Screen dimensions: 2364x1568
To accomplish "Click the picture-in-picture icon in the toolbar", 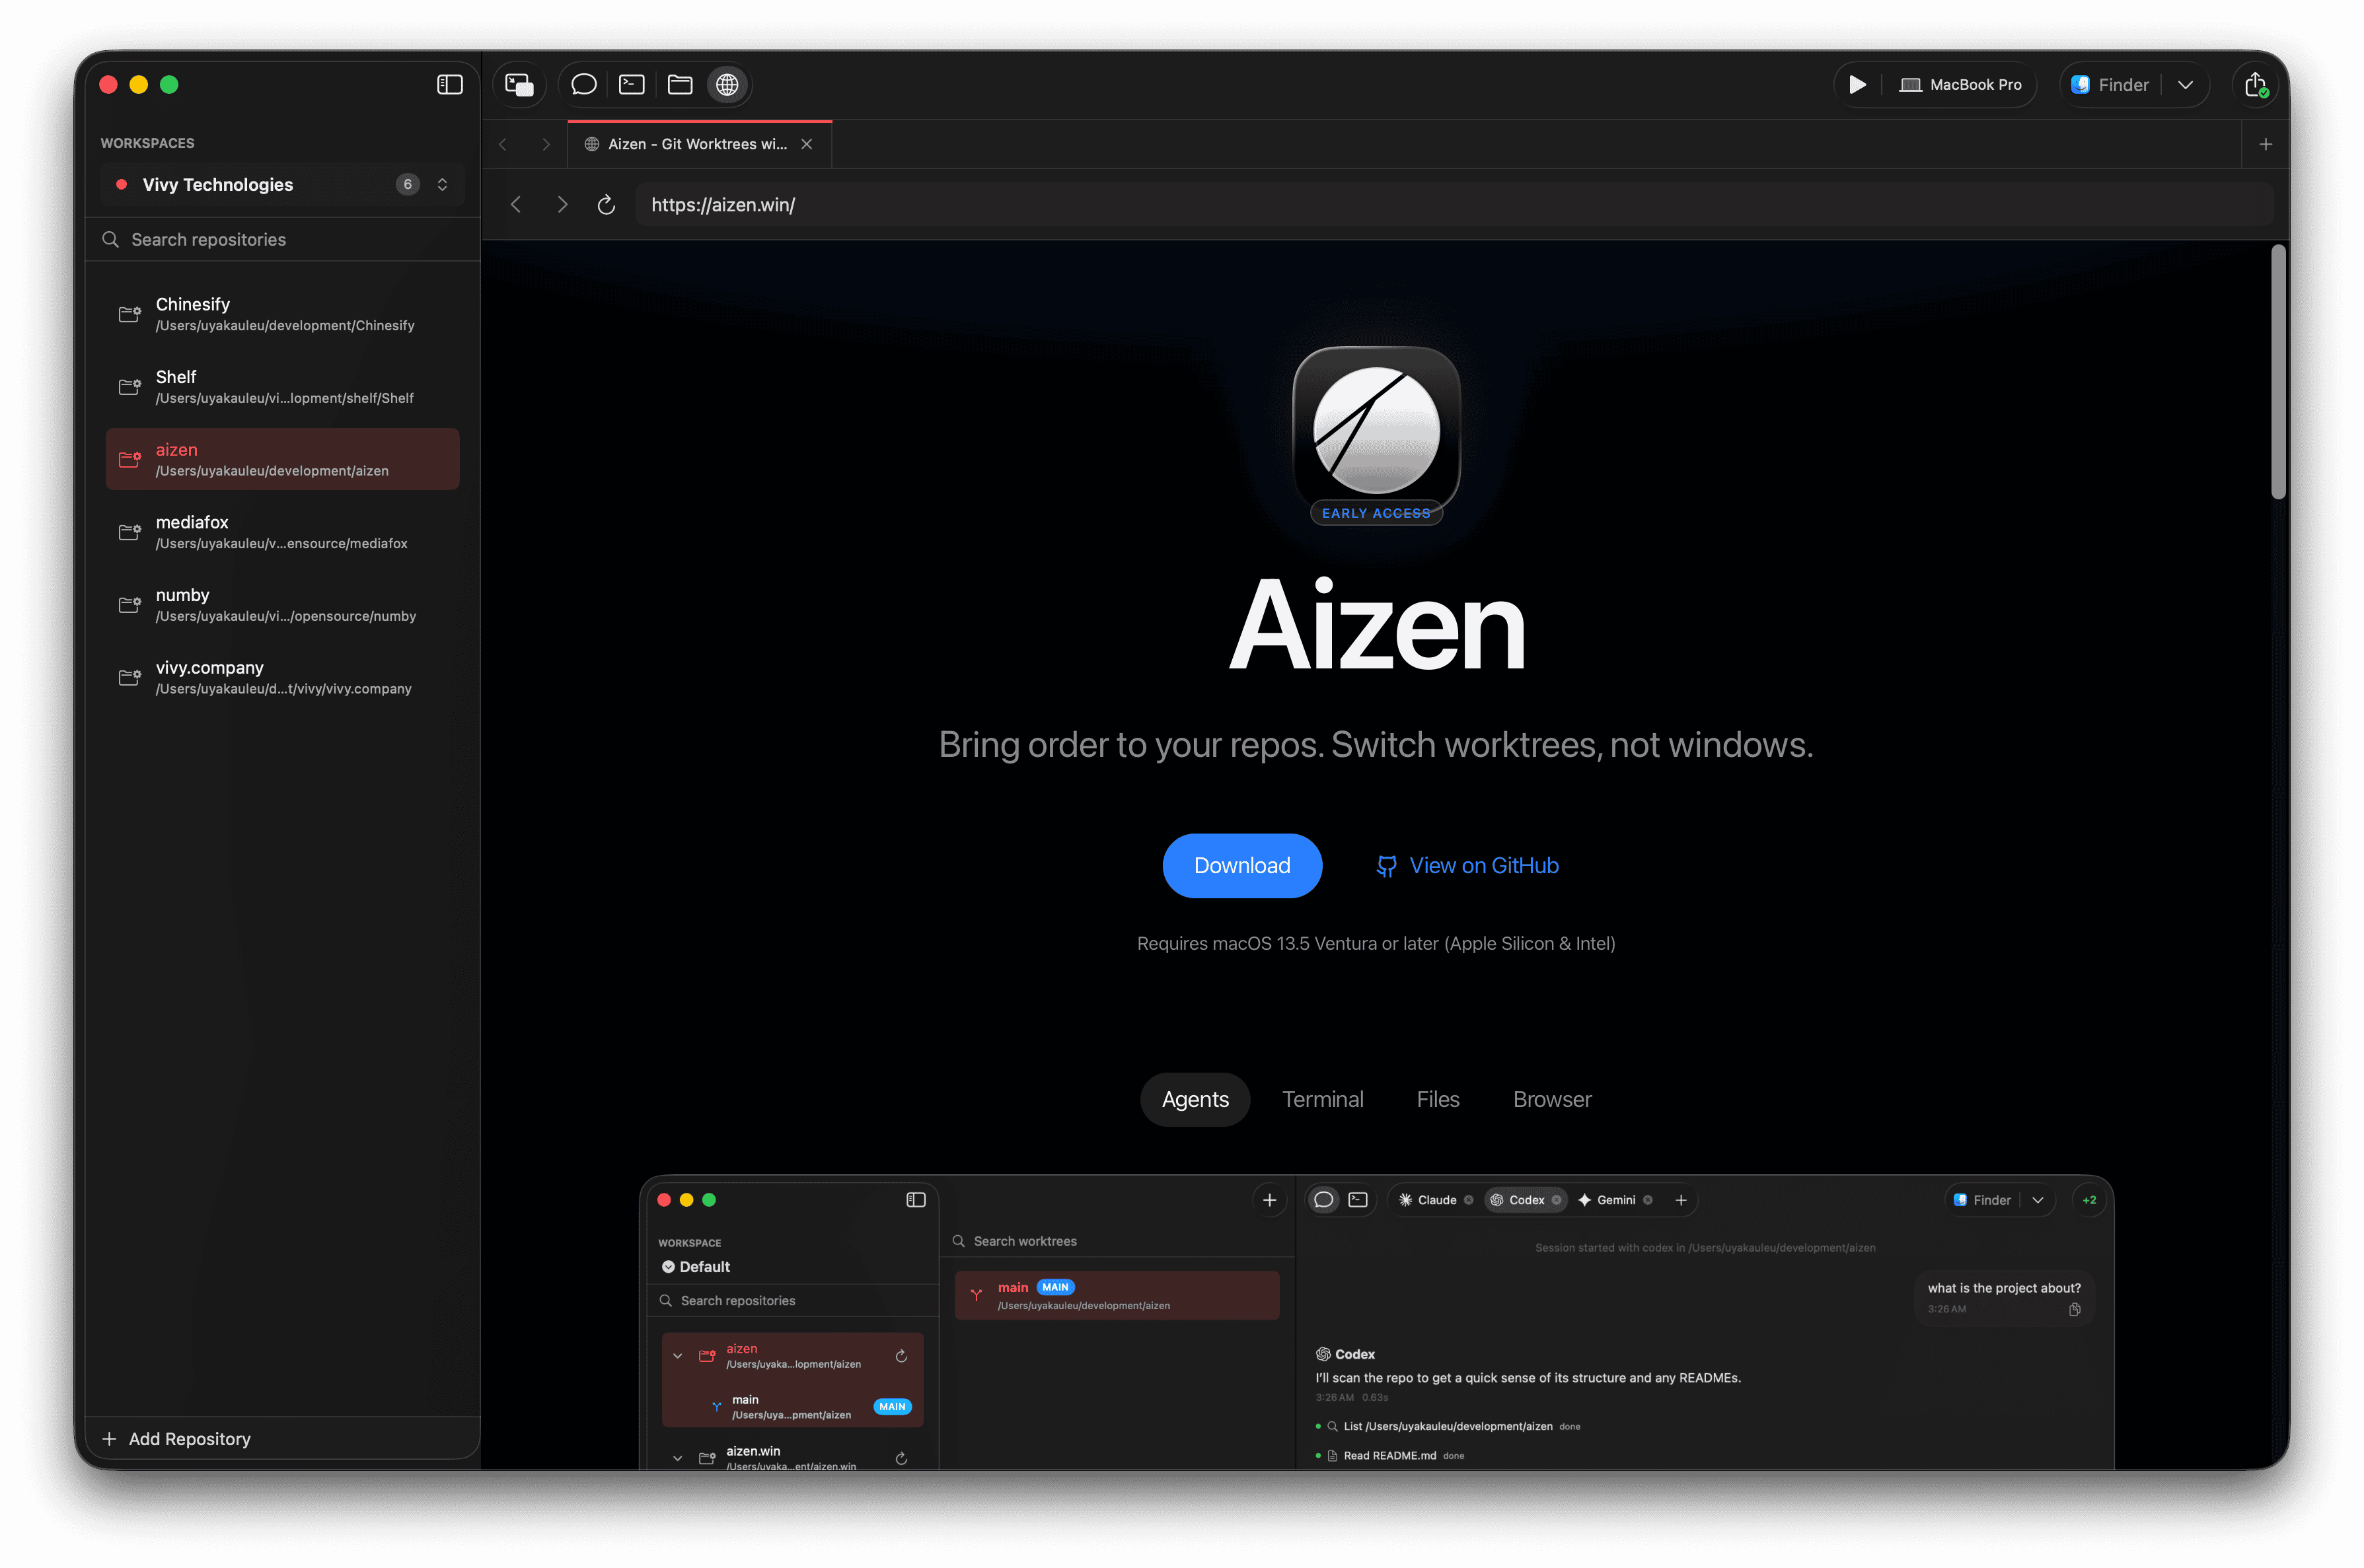I will point(519,84).
